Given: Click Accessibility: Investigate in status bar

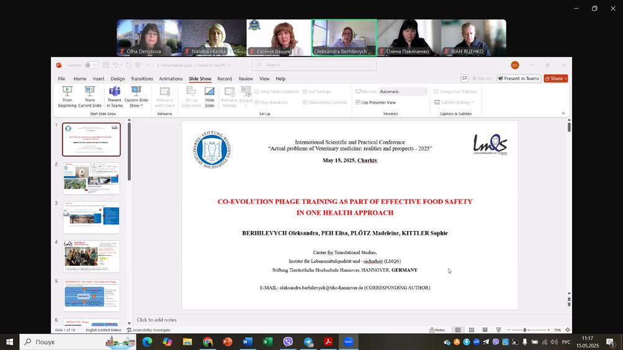Looking at the screenshot, I should (x=148, y=330).
